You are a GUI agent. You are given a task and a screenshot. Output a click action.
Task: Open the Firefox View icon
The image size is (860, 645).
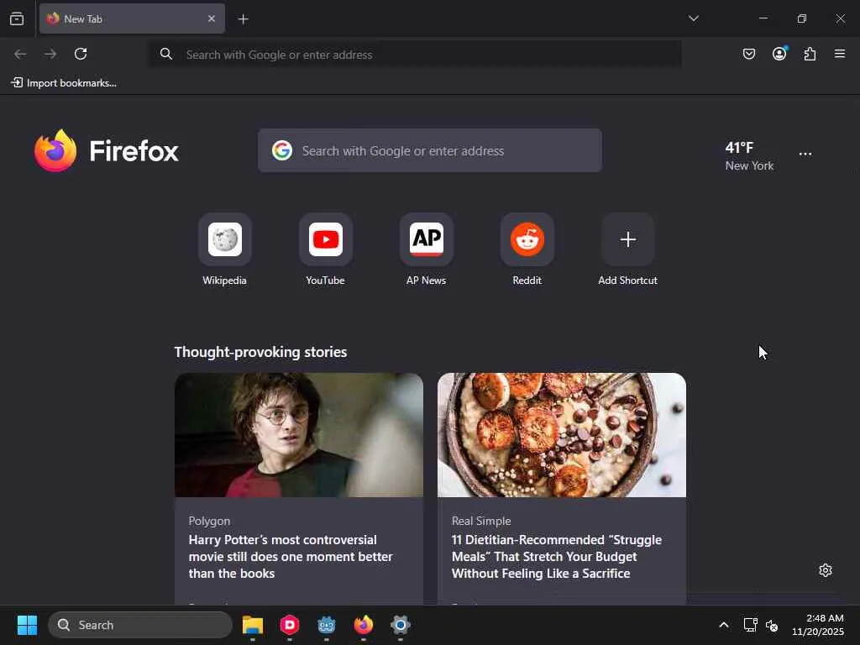coord(17,18)
